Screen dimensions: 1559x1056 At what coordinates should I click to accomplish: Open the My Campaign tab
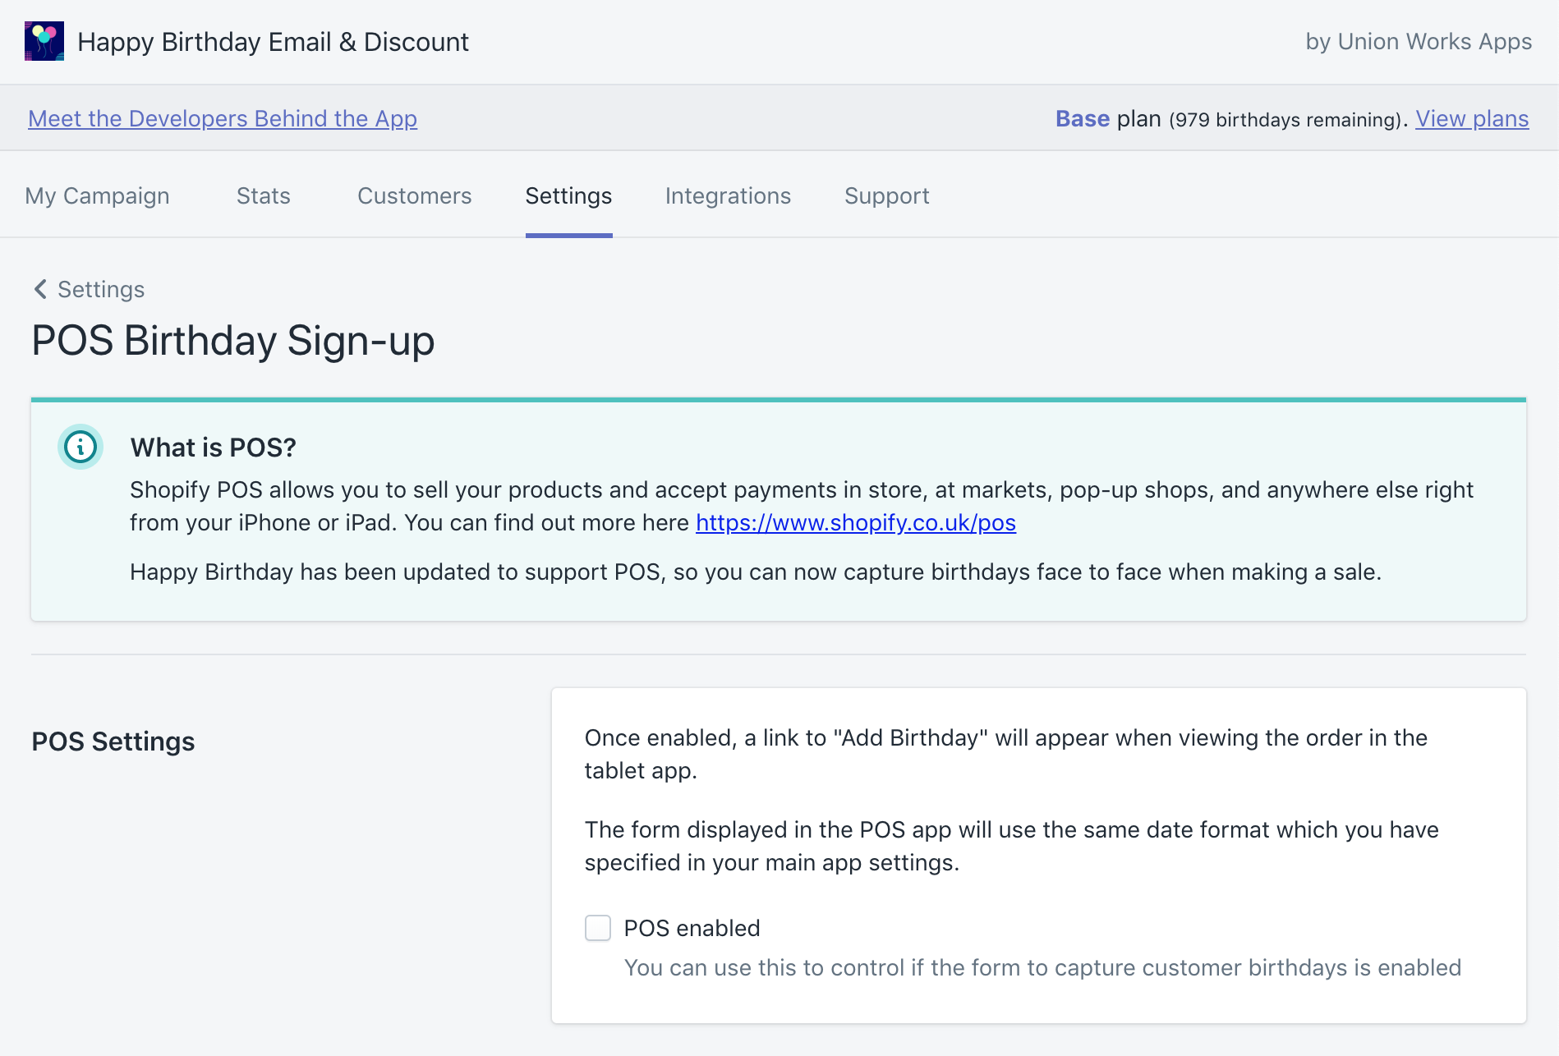[x=97, y=196]
